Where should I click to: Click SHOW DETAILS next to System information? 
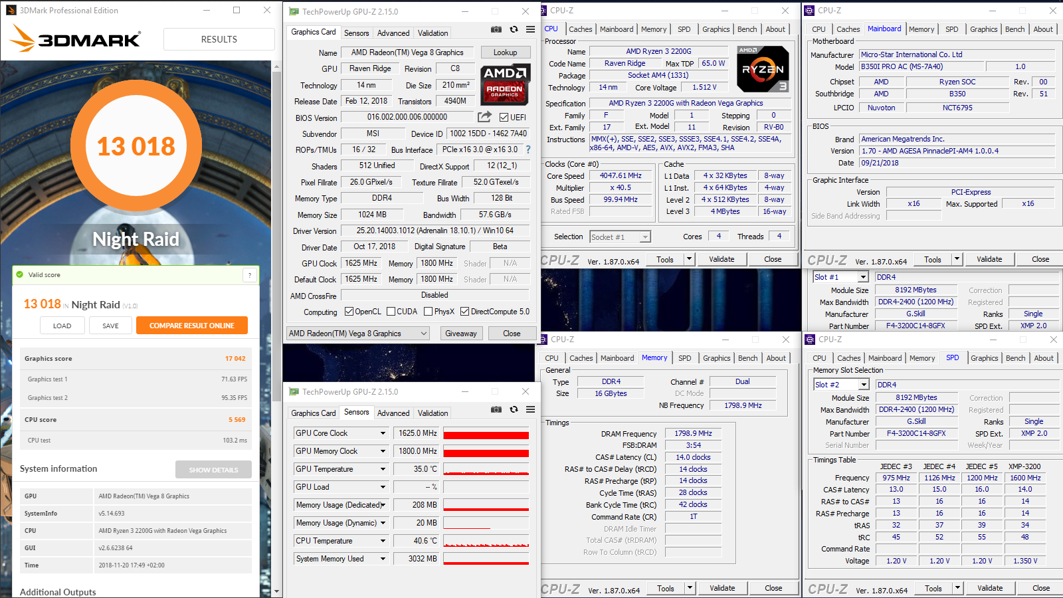pyautogui.click(x=213, y=470)
